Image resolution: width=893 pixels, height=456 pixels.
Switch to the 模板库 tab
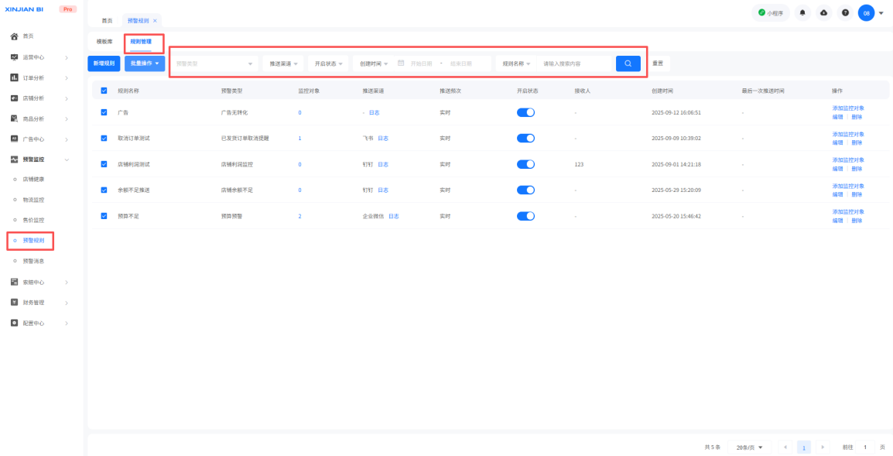(x=104, y=41)
